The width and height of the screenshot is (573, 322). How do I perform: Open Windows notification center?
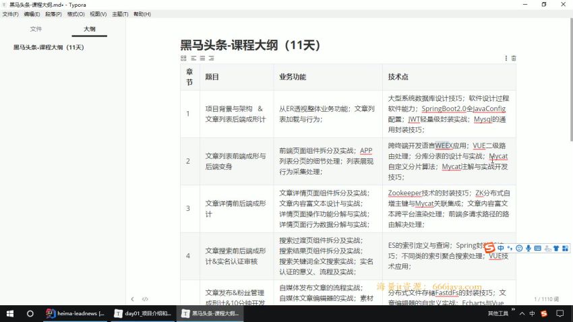(x=560, y=314)
